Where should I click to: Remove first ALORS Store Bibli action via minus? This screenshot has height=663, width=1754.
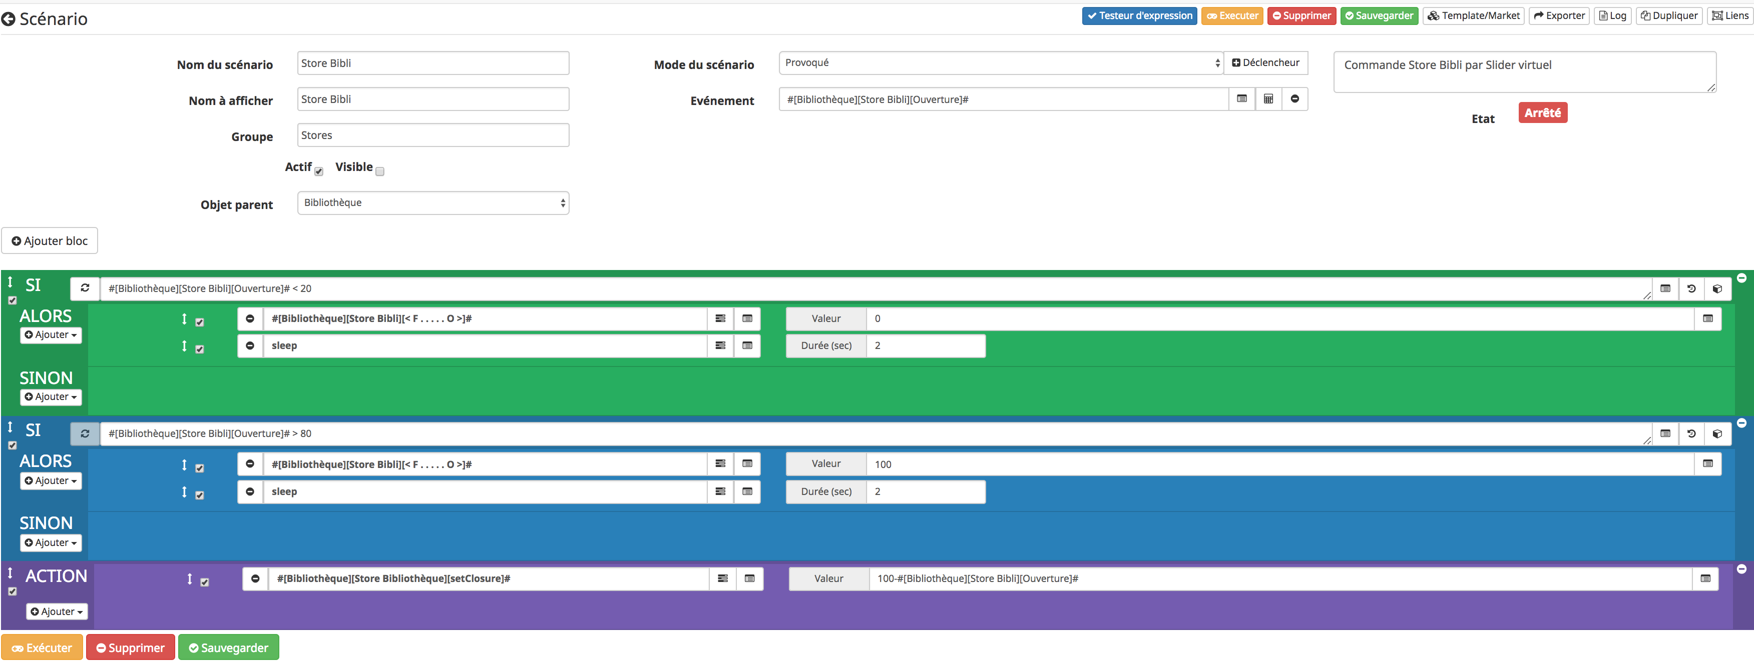[250, 319]
